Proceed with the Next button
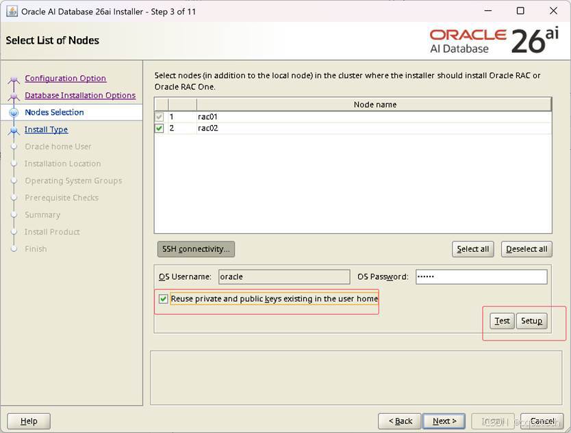571x433 pixels. pyautogui.click(x=444, y=421)
